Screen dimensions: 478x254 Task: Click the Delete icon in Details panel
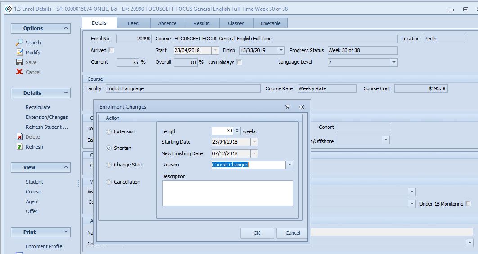coord(19,137)
